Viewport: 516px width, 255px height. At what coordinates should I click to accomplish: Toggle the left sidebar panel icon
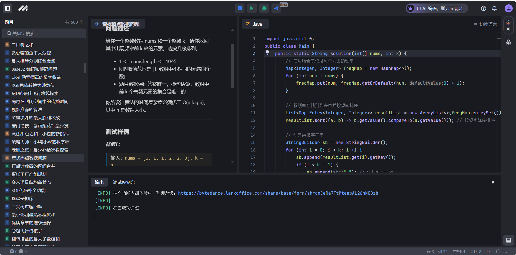click(8, 8)
